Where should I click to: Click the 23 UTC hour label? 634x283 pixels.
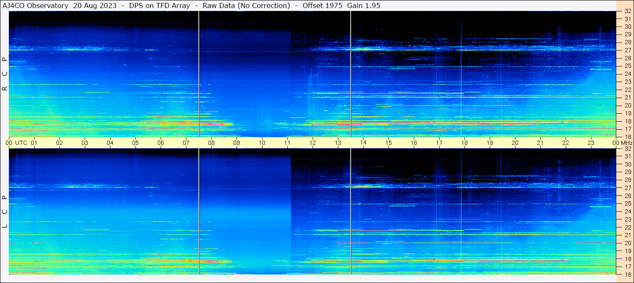(x=591, y=143)
